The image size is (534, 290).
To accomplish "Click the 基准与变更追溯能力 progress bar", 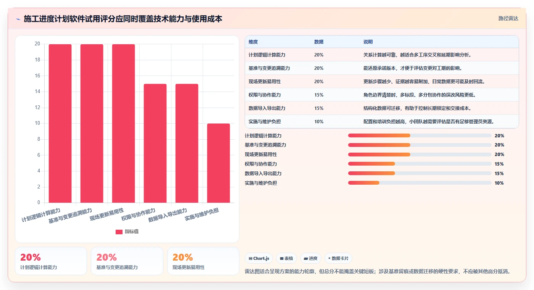I will [420, 145].
